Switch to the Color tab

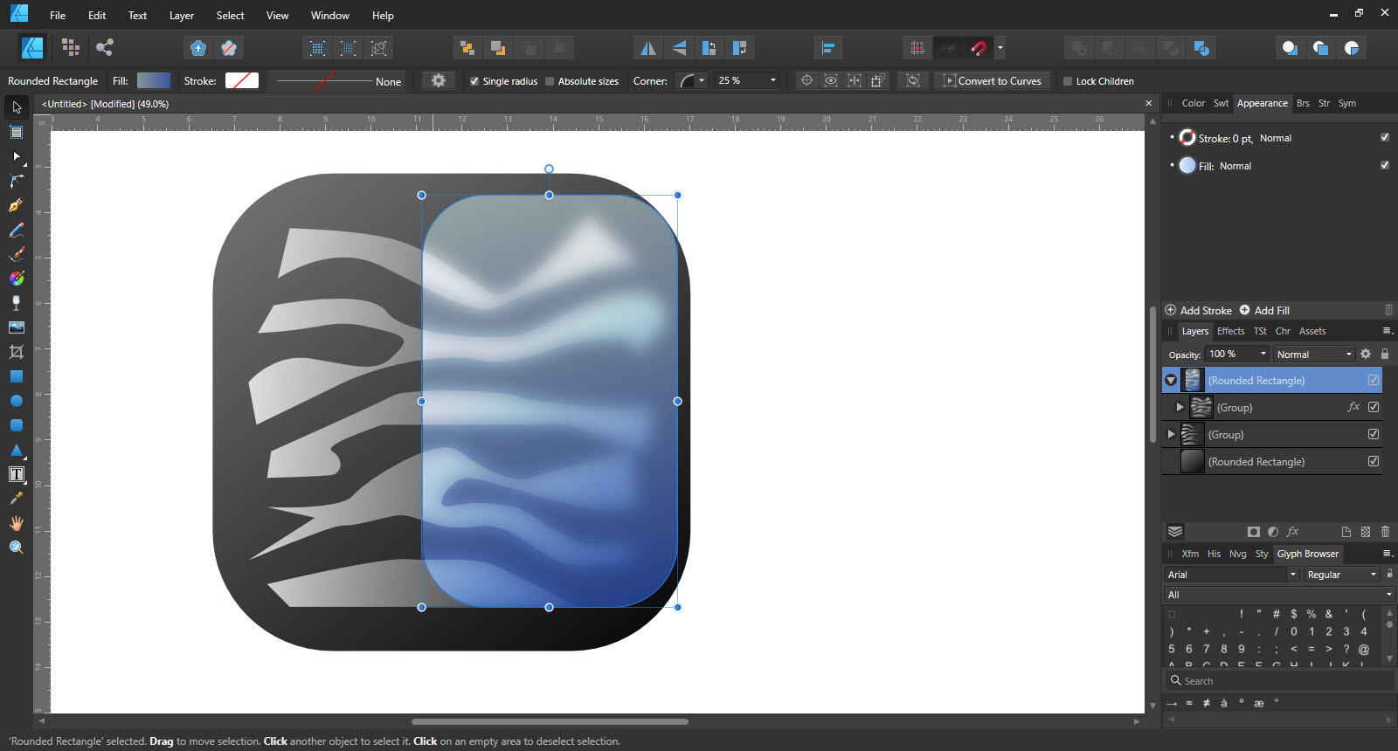click(1193, 103)
